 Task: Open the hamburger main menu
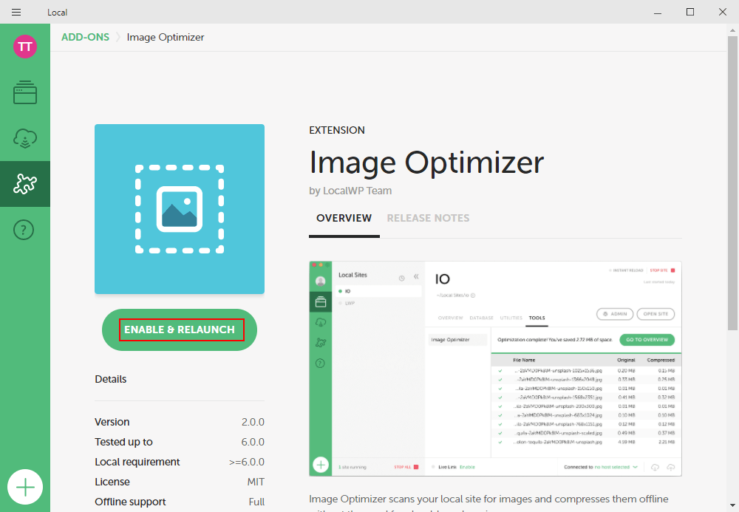(16, 13)
